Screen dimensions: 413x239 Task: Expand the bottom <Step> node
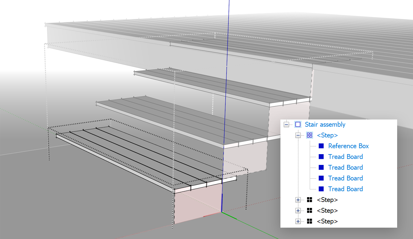coord(298,221)
